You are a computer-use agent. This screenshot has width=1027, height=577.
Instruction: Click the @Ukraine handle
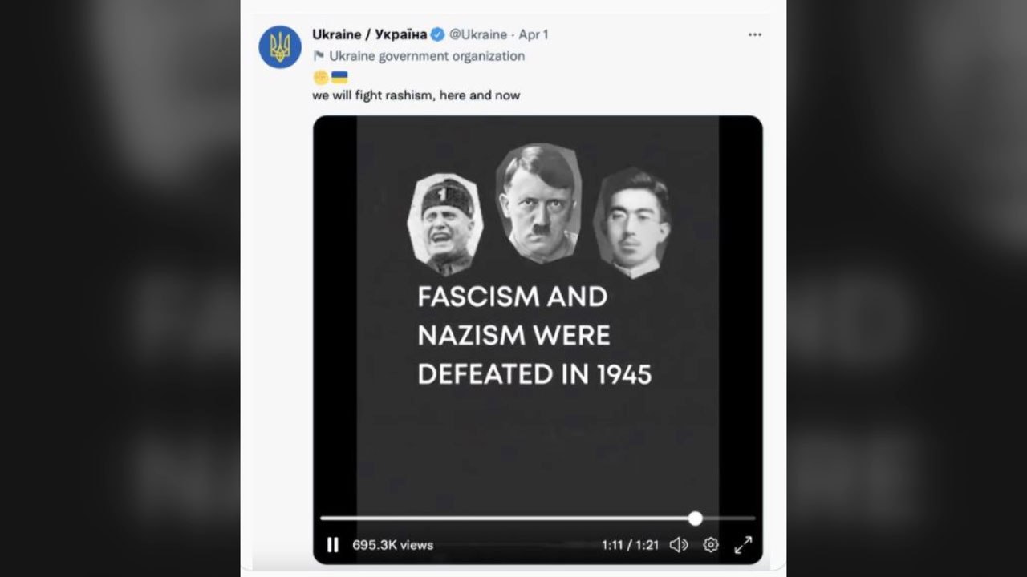[x=478, y=34]
